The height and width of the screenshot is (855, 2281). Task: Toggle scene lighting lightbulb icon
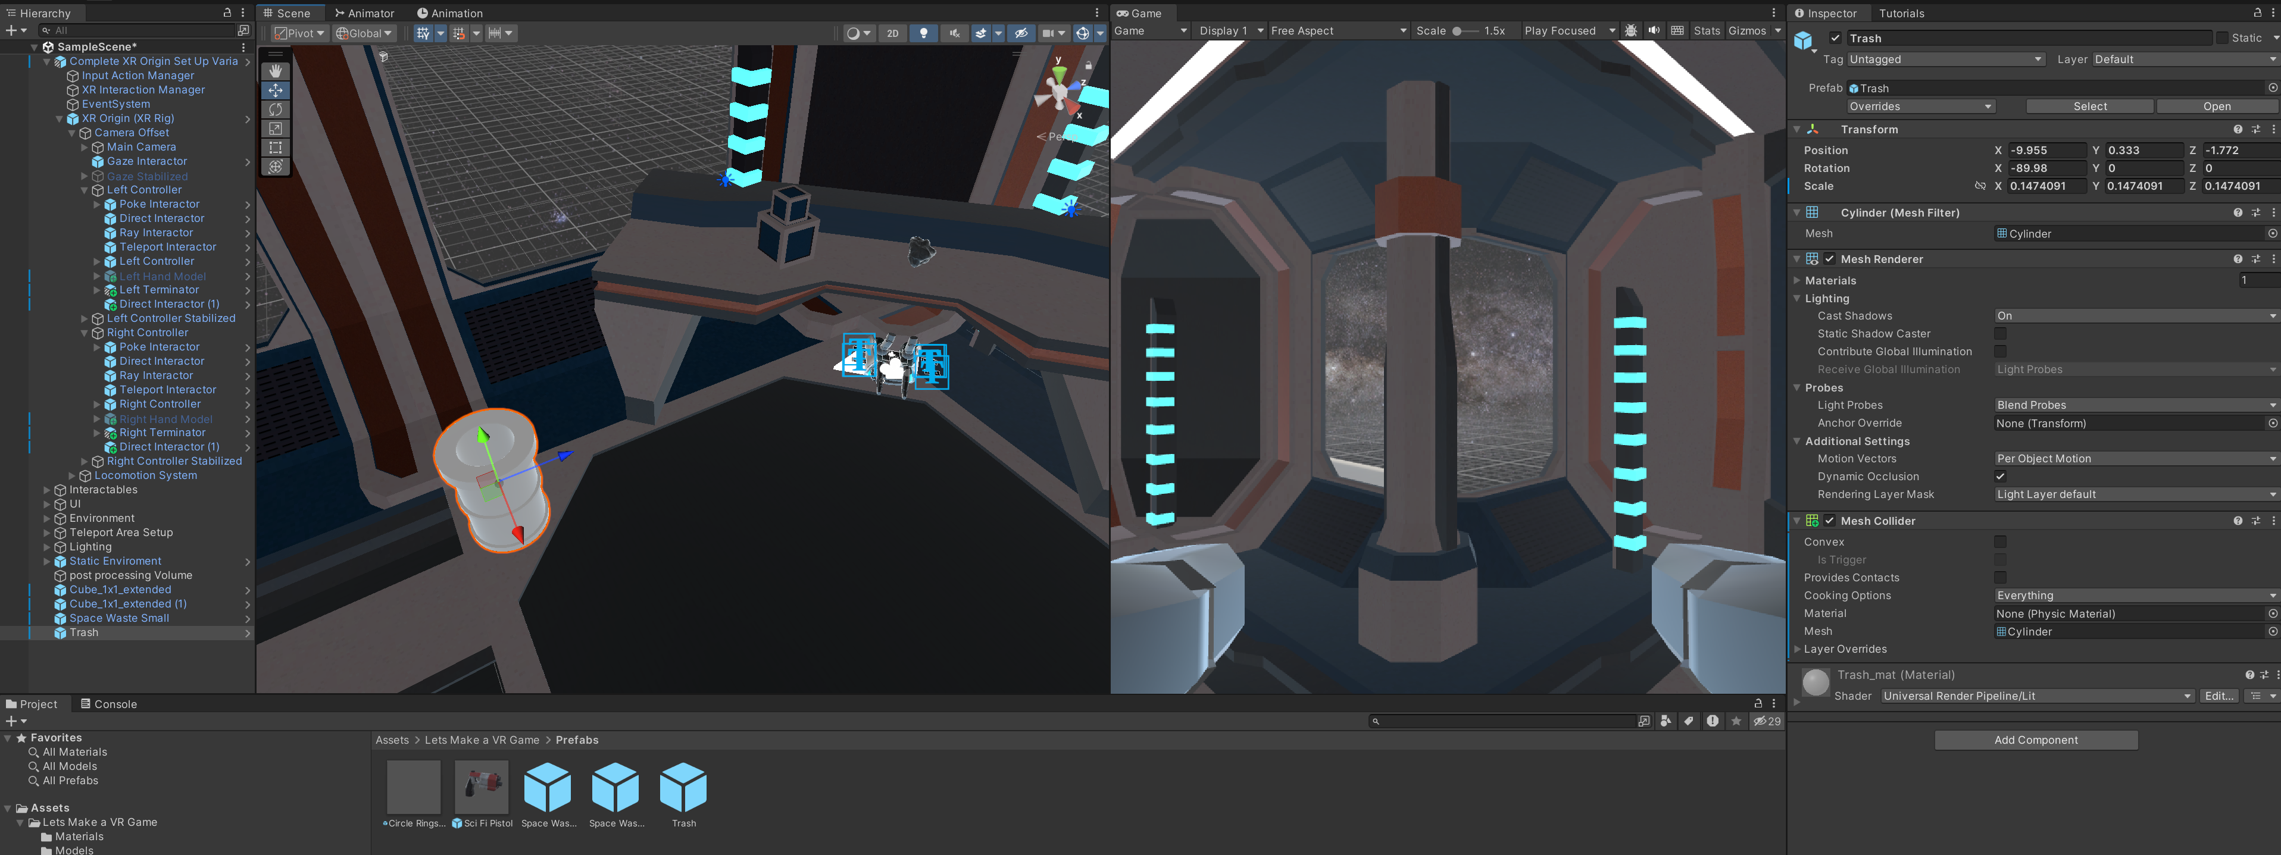coord(924,33)
